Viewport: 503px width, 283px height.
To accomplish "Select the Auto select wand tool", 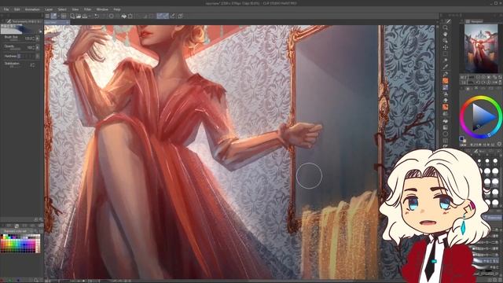I will point(446,61).
